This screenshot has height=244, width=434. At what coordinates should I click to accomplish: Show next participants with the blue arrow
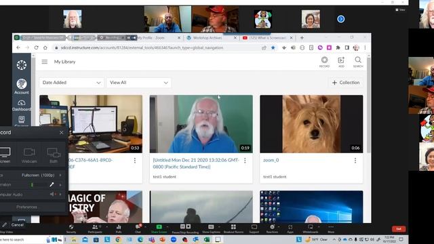(x=340, y=19)
